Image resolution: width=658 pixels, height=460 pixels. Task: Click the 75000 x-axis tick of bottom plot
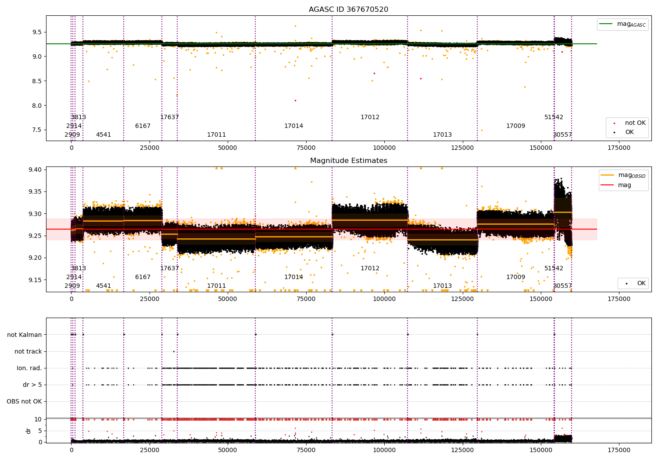(306, 450)
